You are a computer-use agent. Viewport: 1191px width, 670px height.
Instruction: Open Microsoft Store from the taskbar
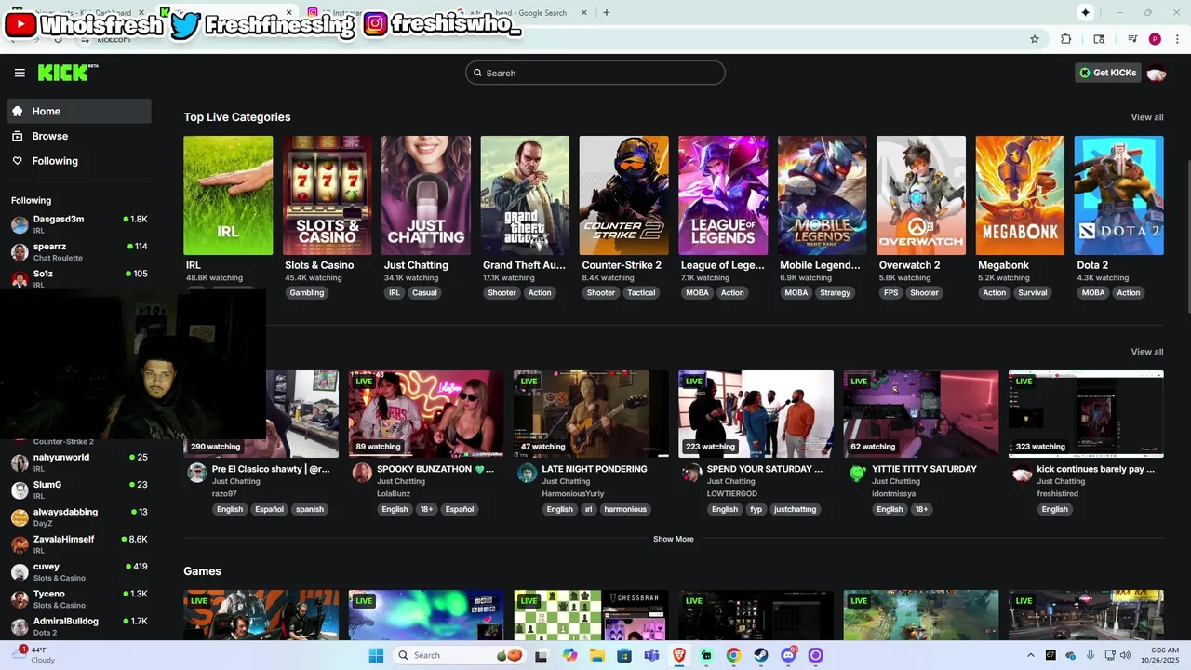(x=624, y=655)
